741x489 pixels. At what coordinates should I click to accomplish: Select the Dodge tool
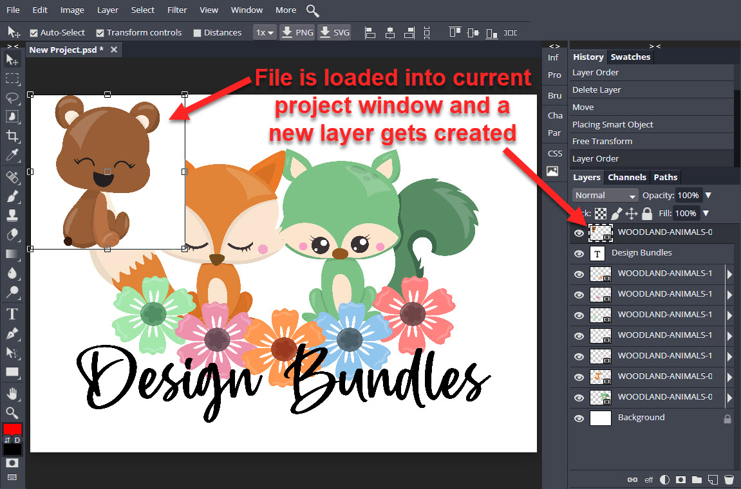pos(12,292)
